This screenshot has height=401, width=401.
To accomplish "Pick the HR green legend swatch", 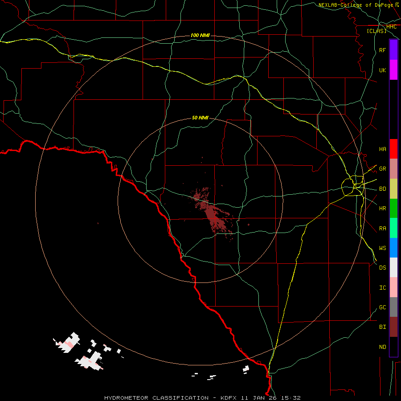I will tap(393, 209).
